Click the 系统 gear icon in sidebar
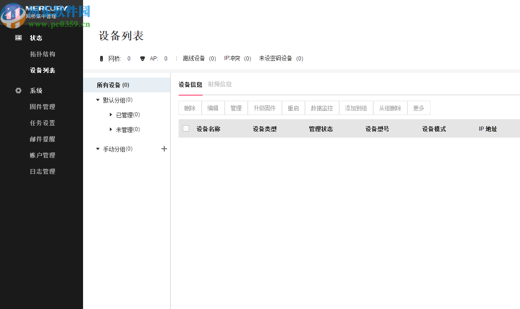Screen dimensions: 520x309 click(18, 91)
